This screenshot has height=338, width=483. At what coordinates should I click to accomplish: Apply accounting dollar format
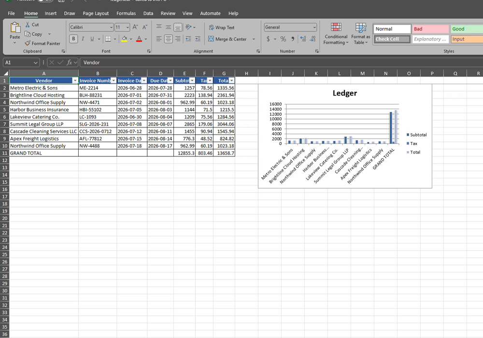(x=268, y=39)
